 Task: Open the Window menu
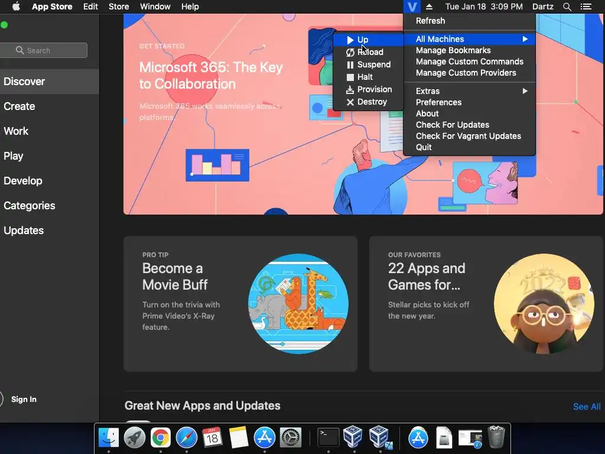[155, 7]
